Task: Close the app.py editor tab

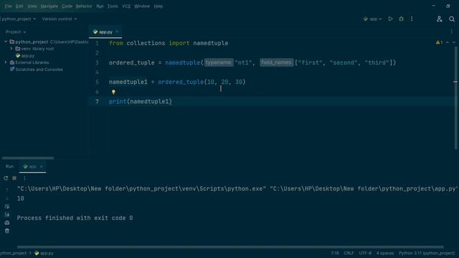Action: point(117,32)
